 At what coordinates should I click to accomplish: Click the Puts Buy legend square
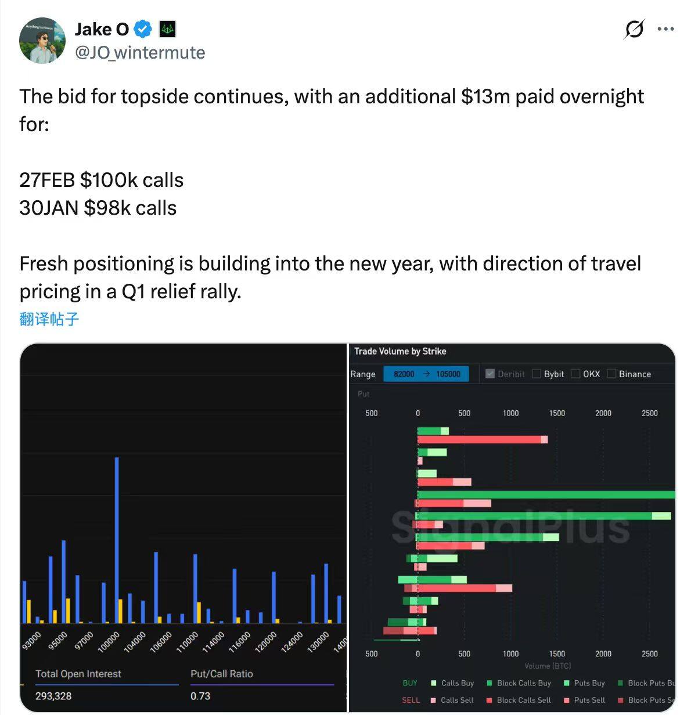567,683
